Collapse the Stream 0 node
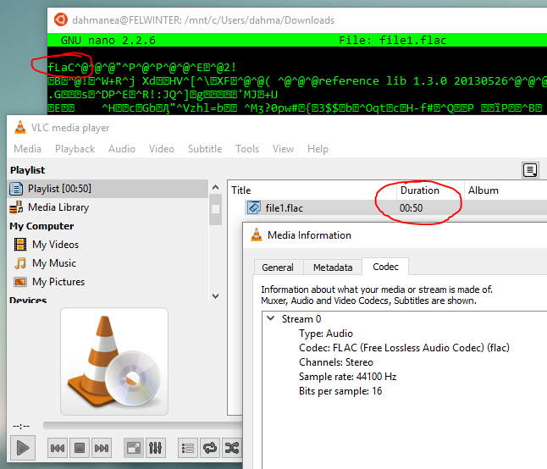Screen dimensions: 547x469 coord(270,318)
